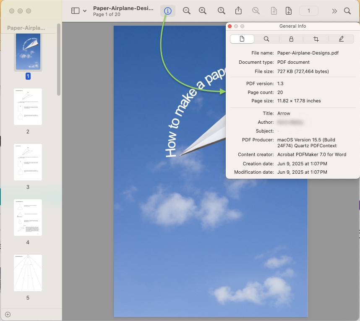
Task: Zoom in with the plus magnifier
Action: coord(203,10)
